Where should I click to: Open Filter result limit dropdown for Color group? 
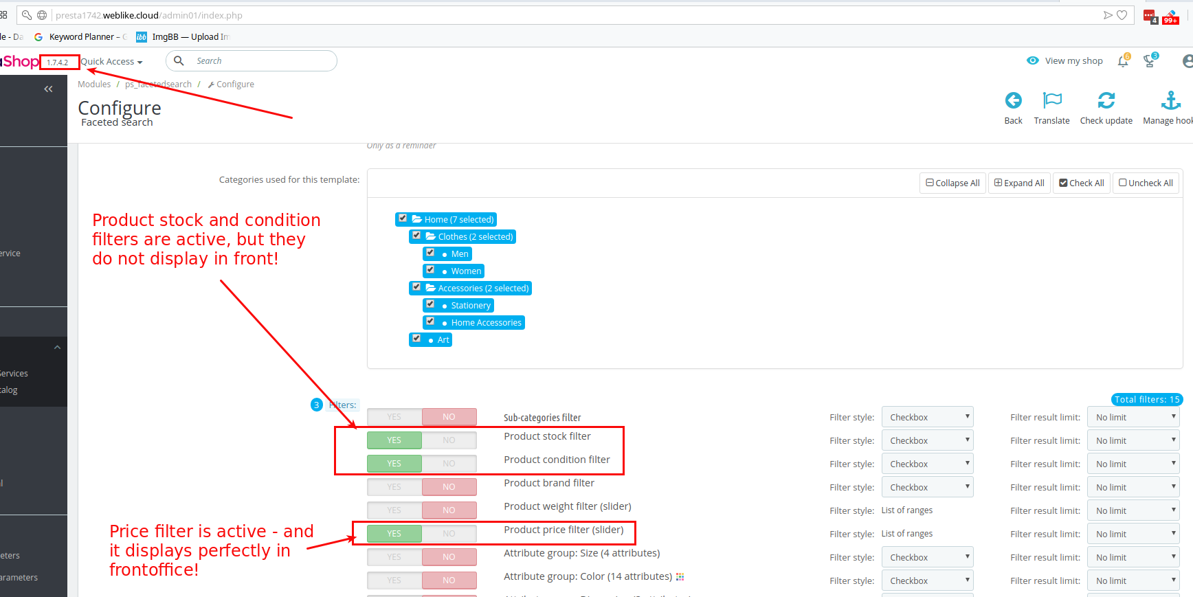1134,581
